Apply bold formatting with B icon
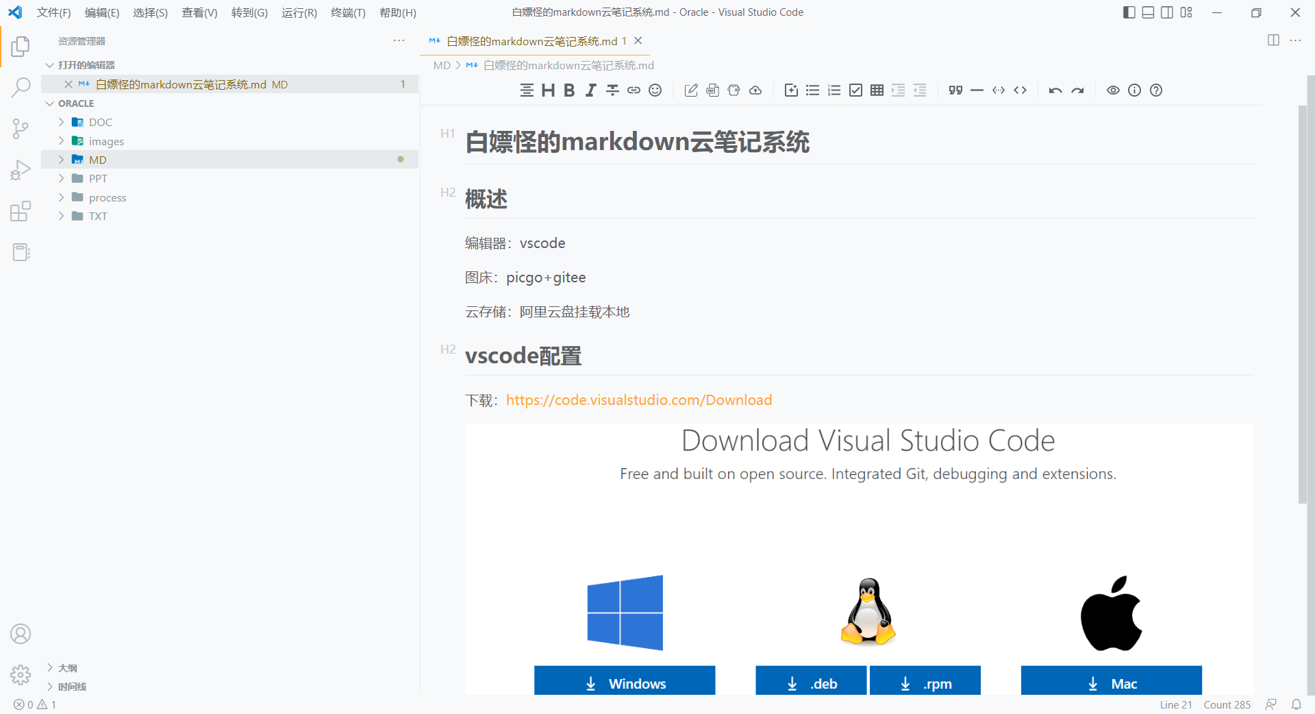 coord(569,90)
